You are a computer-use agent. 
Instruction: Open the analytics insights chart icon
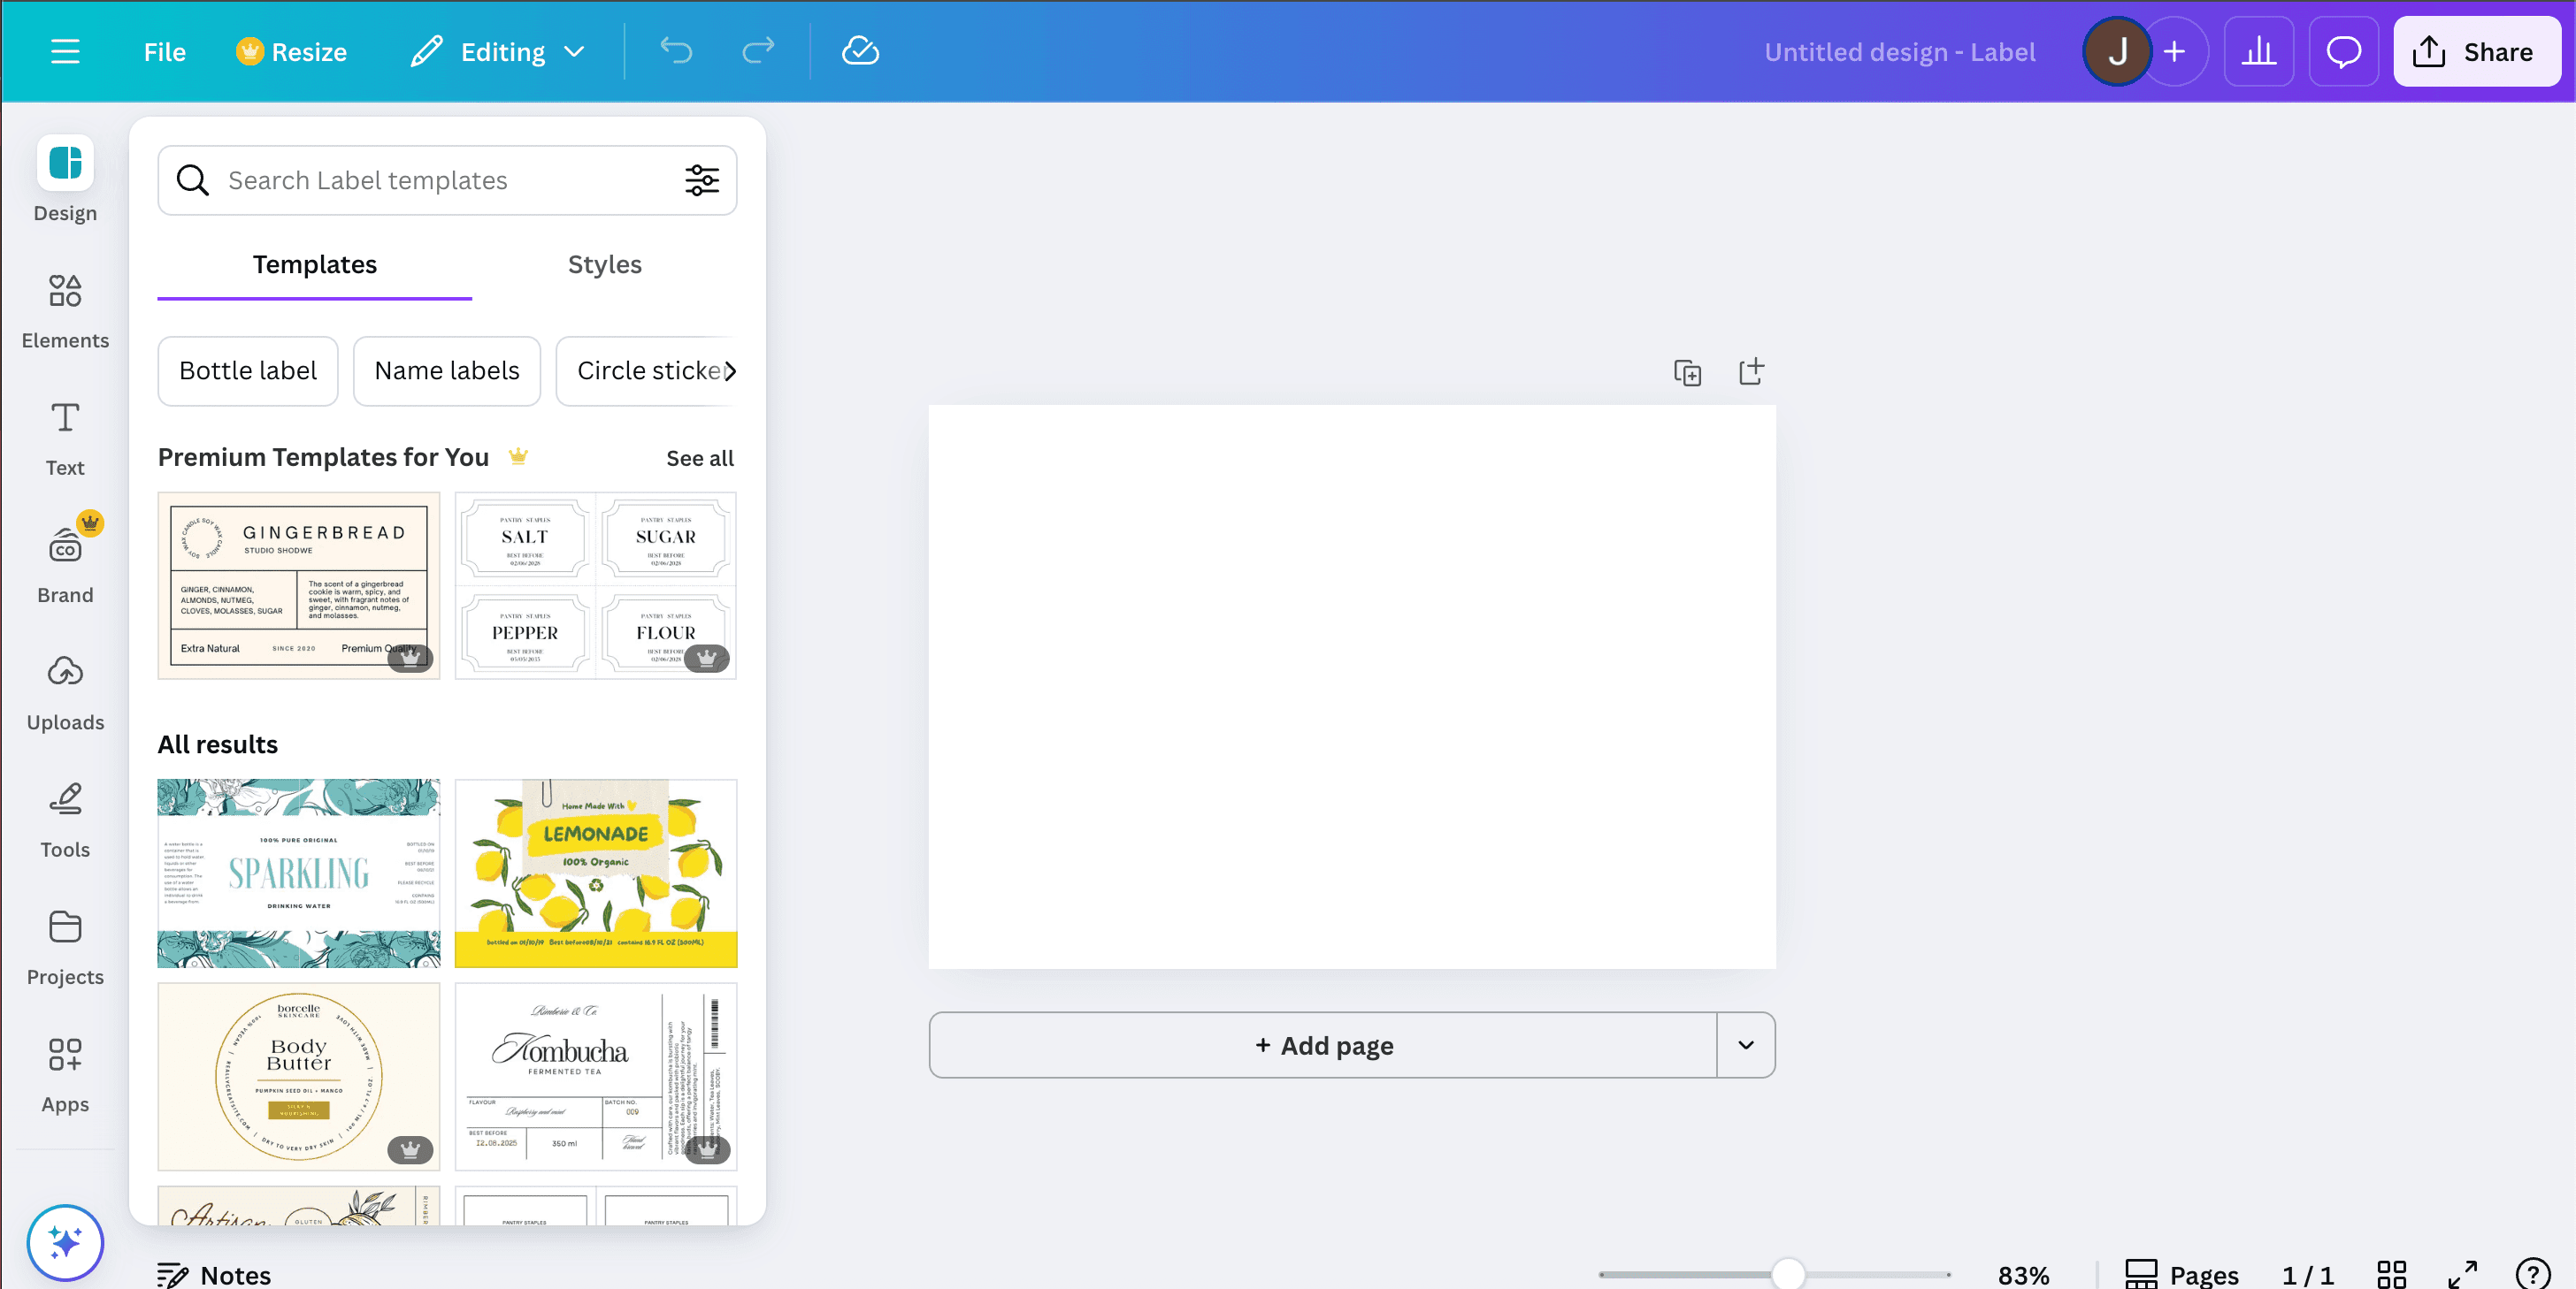pyautogui.click(x=2258, y=52)
